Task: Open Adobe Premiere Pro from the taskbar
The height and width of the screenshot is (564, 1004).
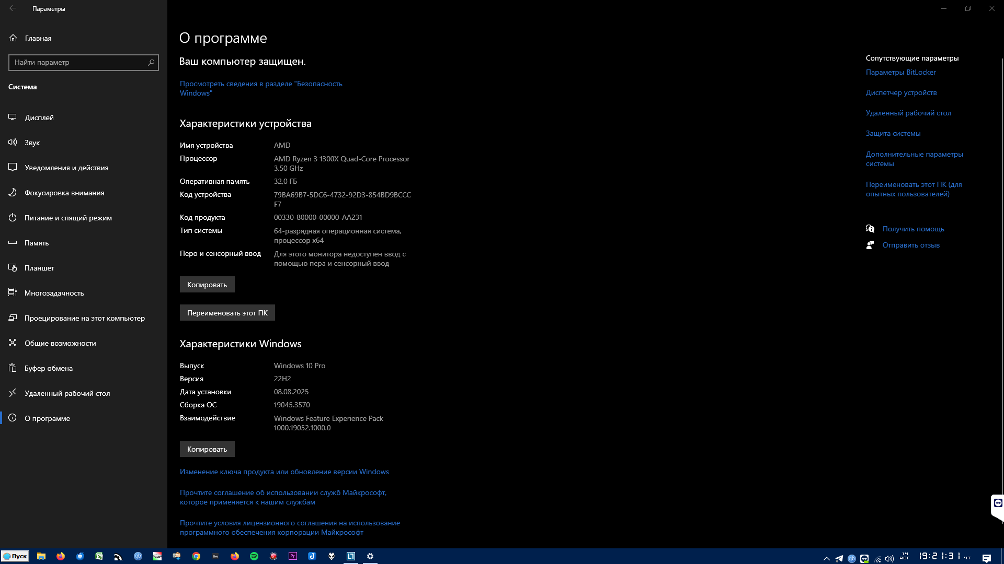Action: 293,556
